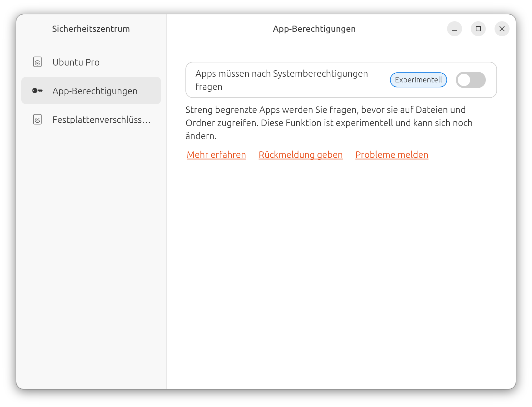Open the Mehr erfahren link
The width and height of the screenshot is (532, 407).
[x=216, y=155]
